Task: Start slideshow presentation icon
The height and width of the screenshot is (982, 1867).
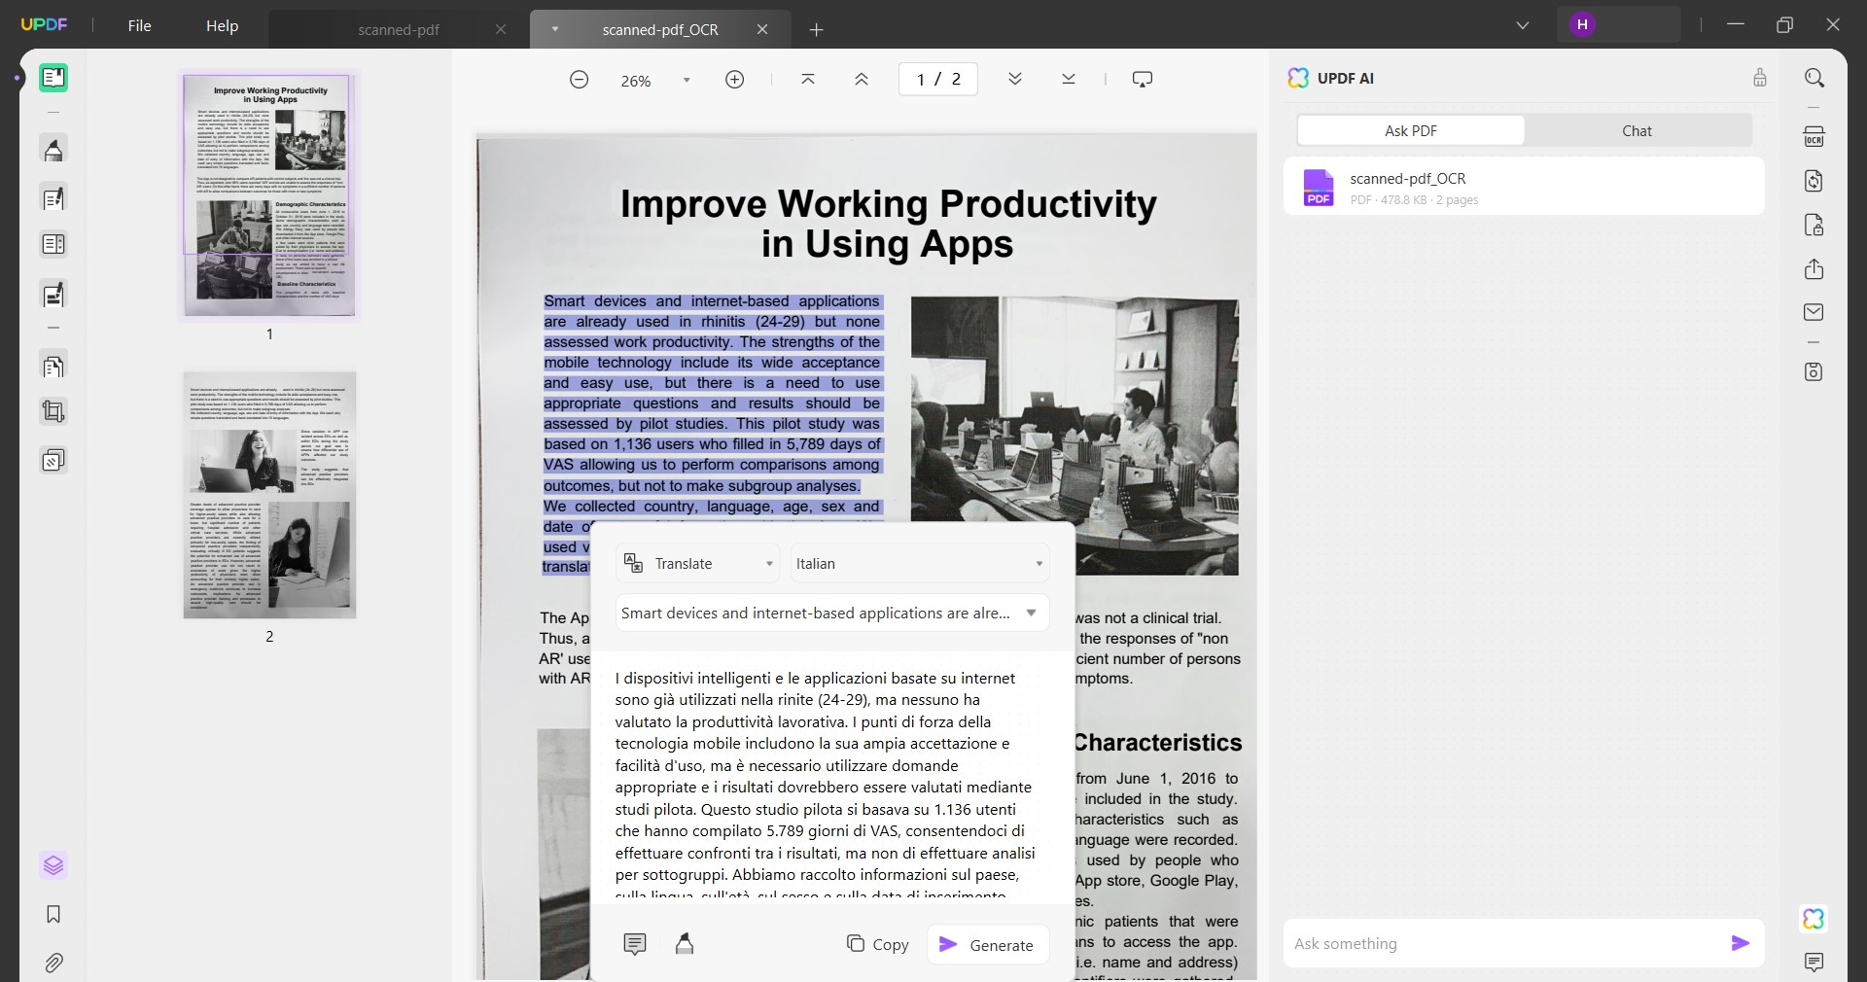Action: click(1143, 80)
